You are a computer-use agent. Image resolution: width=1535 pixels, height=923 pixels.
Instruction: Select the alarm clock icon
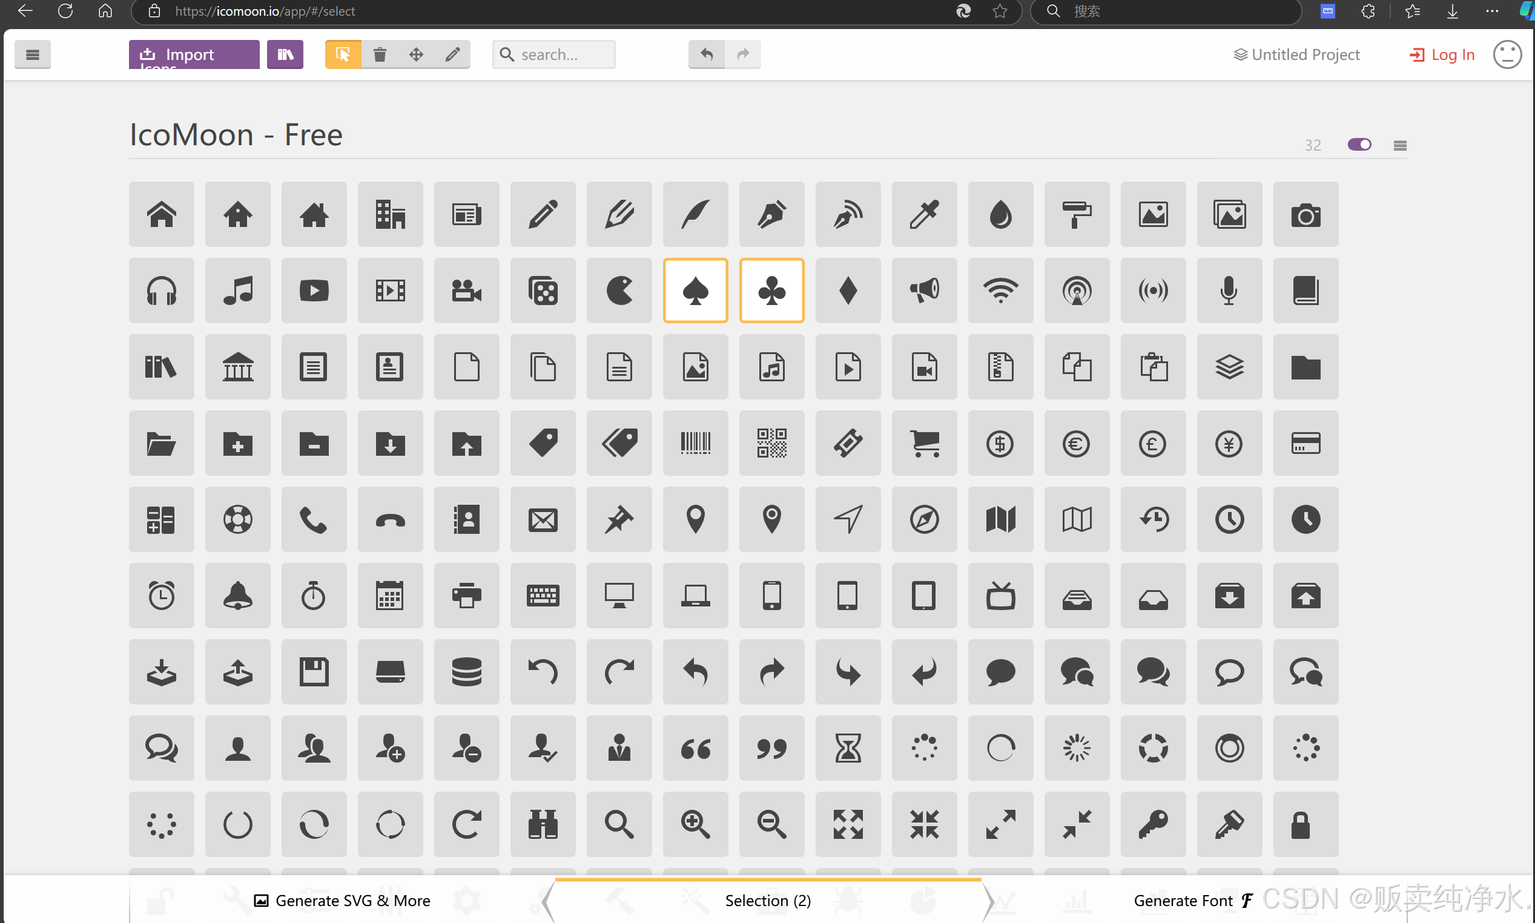point(162,596)
